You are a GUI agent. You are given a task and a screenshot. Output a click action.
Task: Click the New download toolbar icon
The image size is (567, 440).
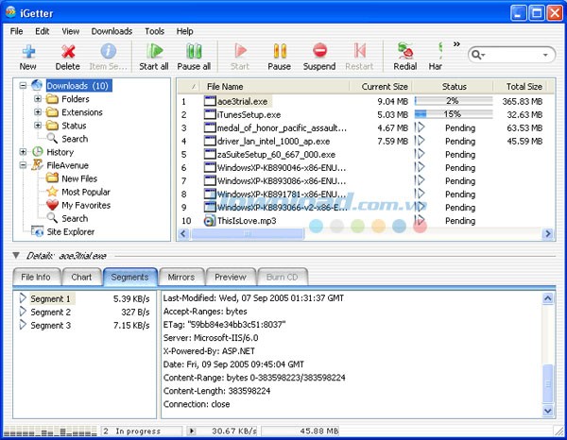click(x=27, y=51)
